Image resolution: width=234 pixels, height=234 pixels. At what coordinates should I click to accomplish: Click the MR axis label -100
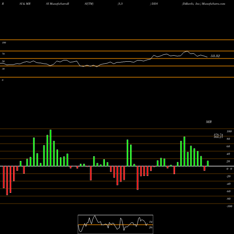click(x=229, y=206)
